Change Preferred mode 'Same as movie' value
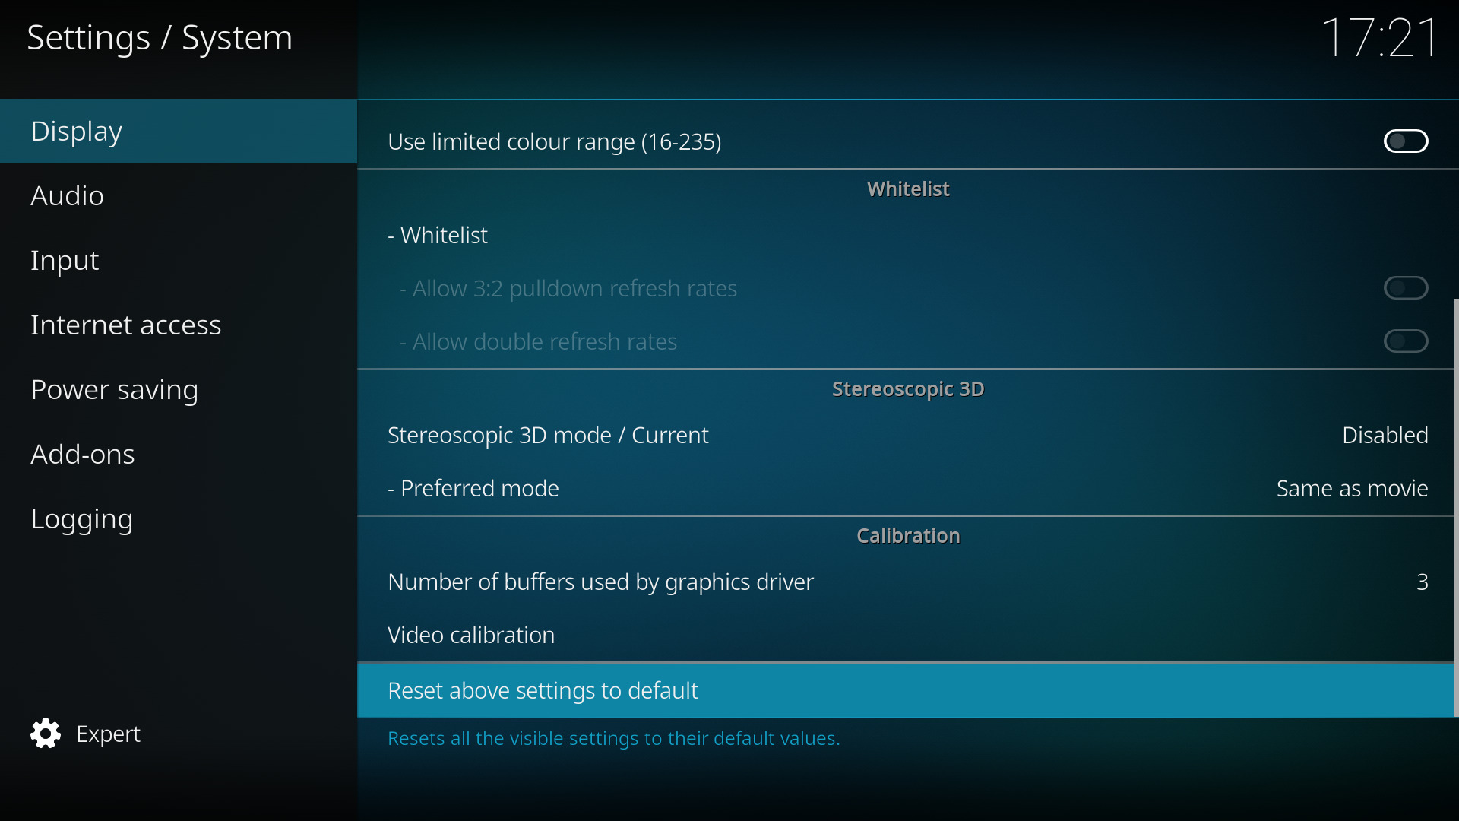 coord(1352,488)
